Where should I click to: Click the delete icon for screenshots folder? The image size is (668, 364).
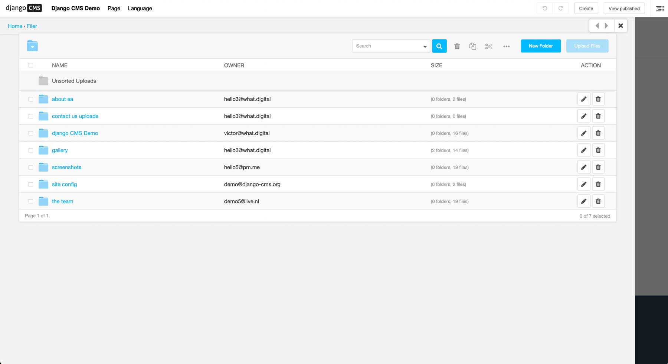(598, 167)
